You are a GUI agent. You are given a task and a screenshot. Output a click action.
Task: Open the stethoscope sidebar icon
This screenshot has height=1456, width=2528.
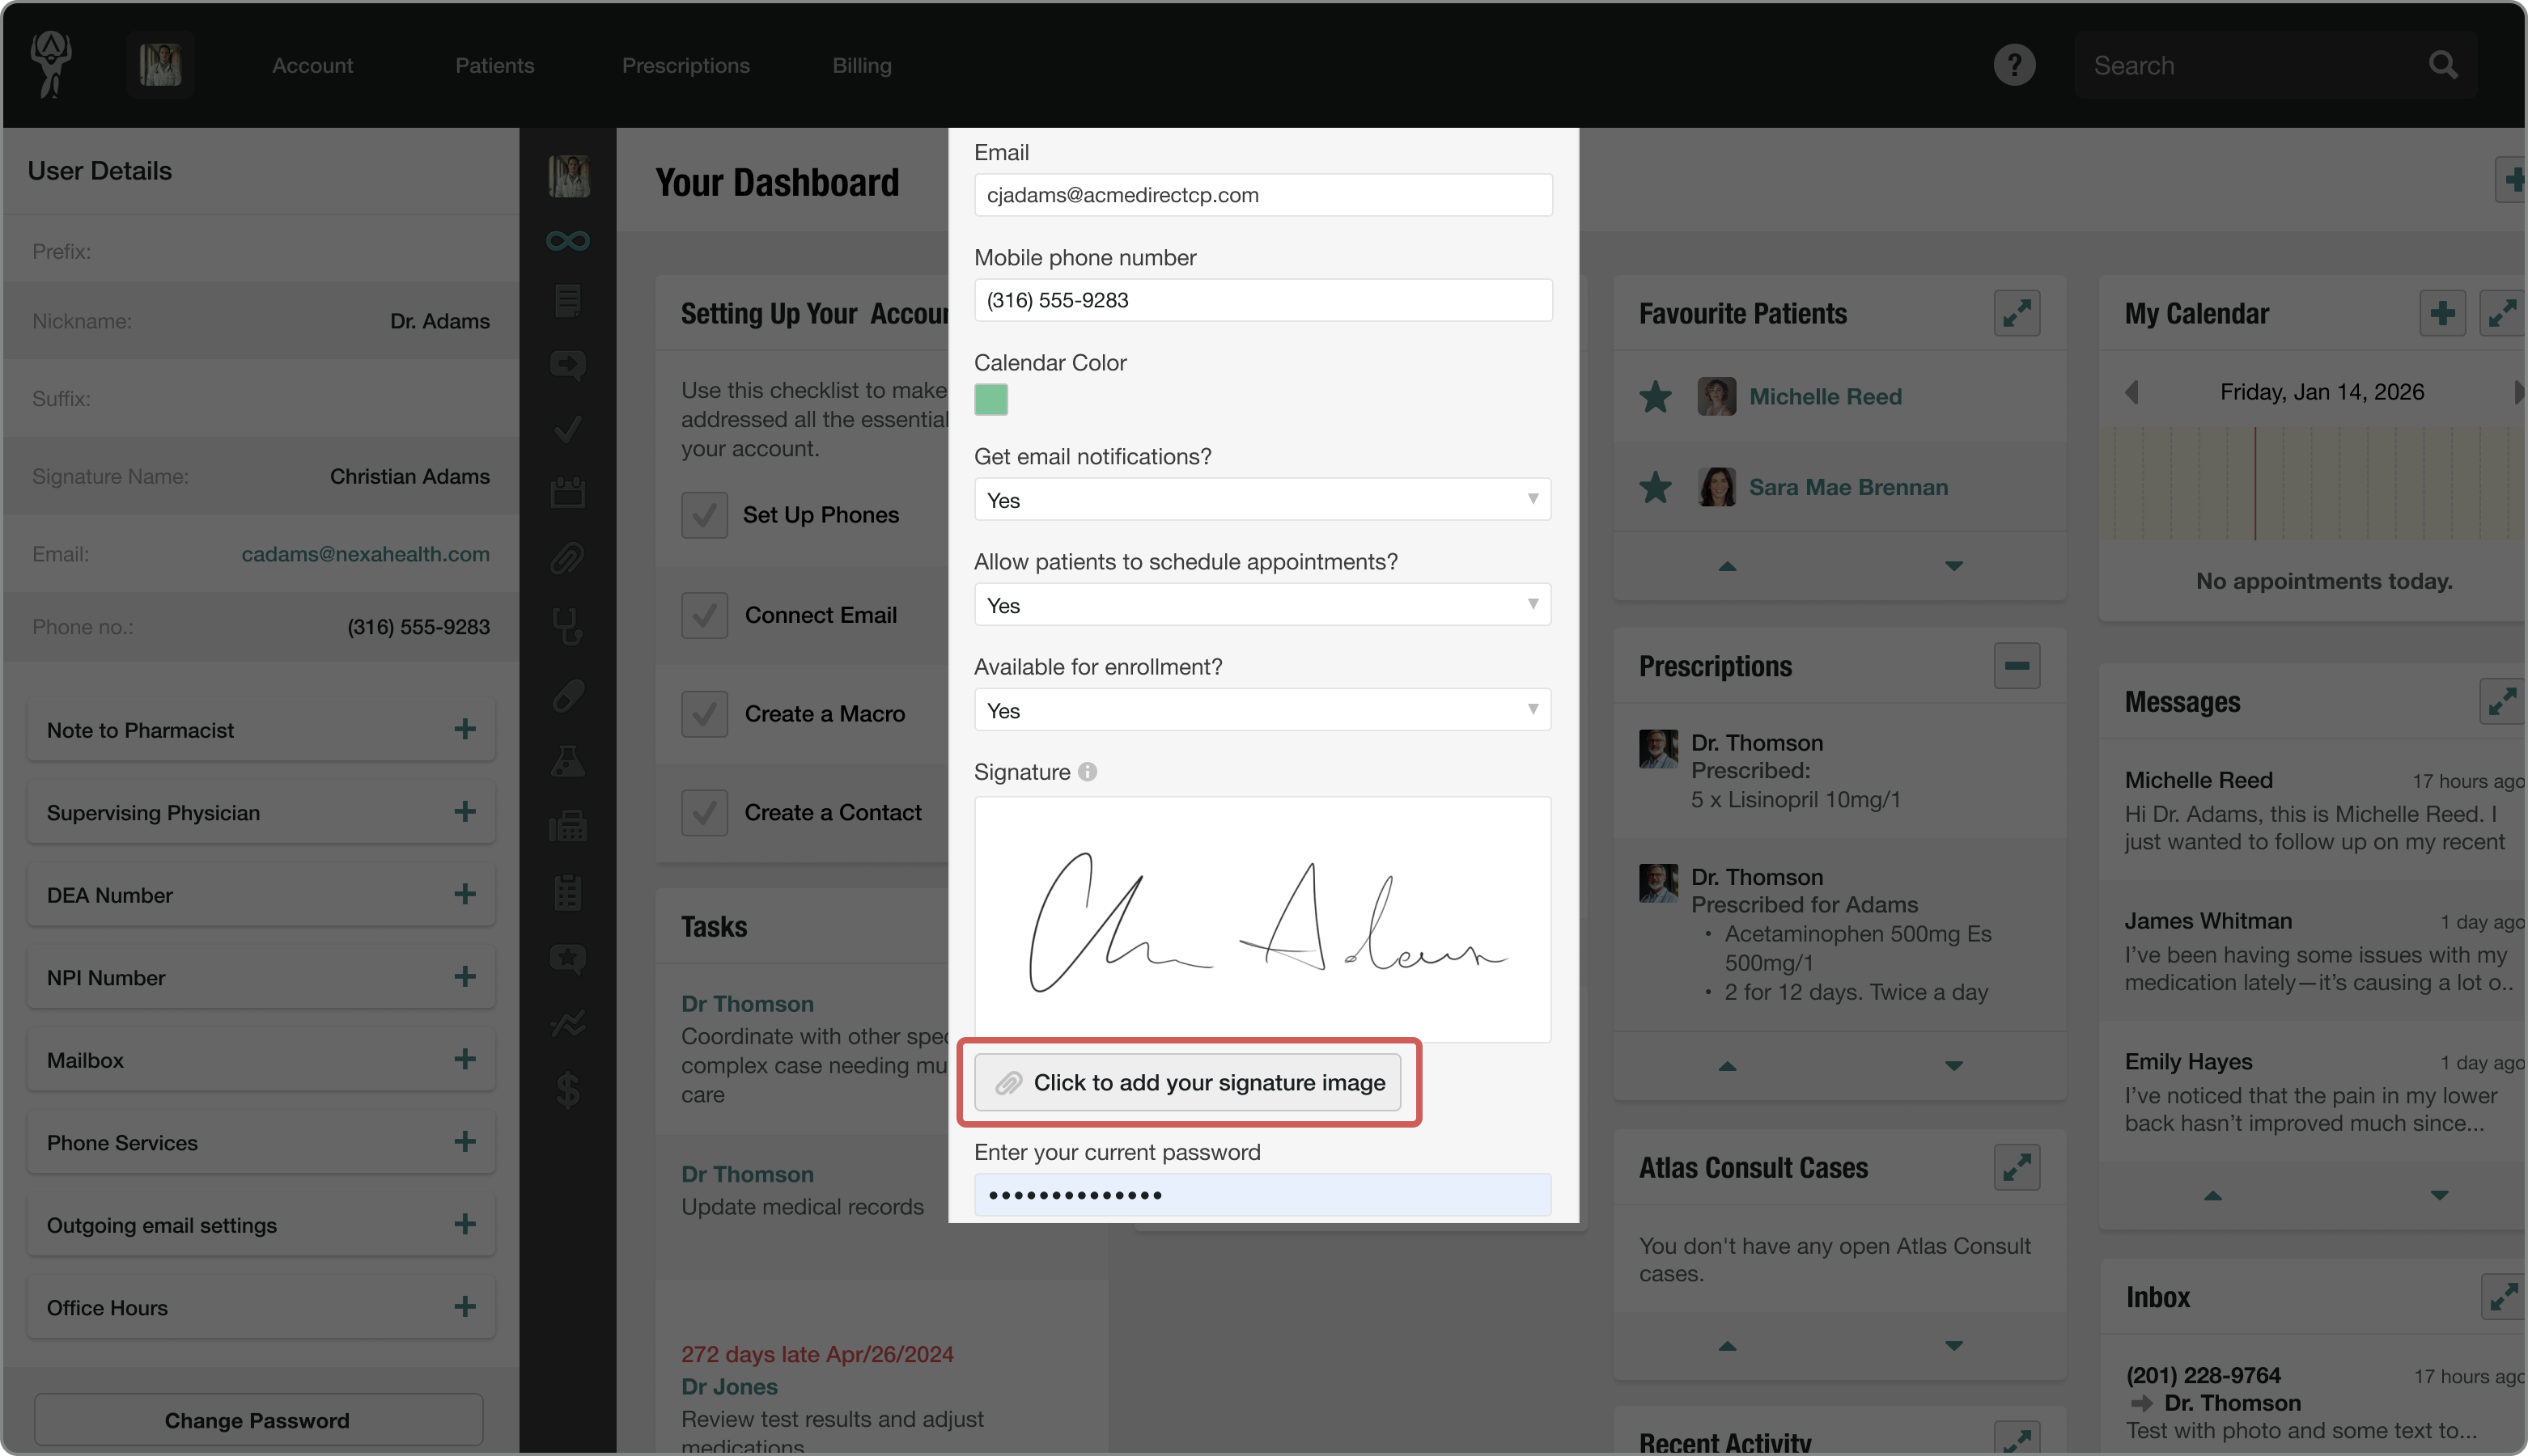[x=567, y=626]
